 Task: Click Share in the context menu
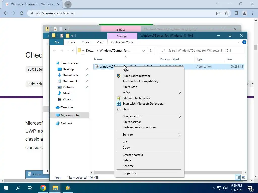tap(126, 109)
